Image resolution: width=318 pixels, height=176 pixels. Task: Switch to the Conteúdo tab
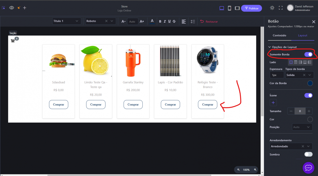[279, 35]
